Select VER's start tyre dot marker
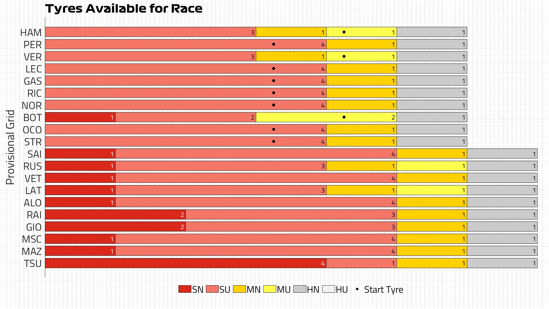The height and width of the screenshot is (309, 549). click(x=344, y=56)
